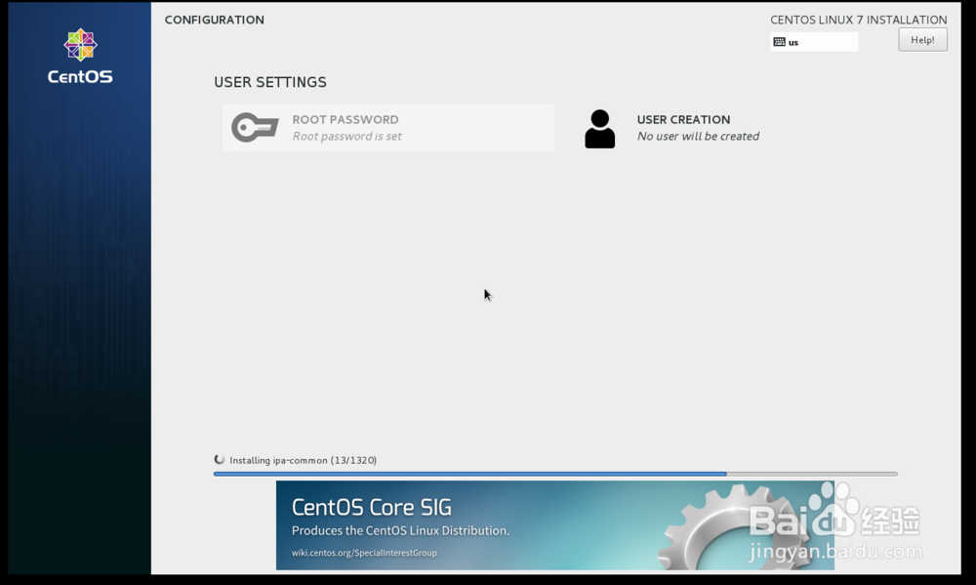Click the user creation person icon
The height and width of the screenshot is (585, 976).
click(x=599, y=129)
